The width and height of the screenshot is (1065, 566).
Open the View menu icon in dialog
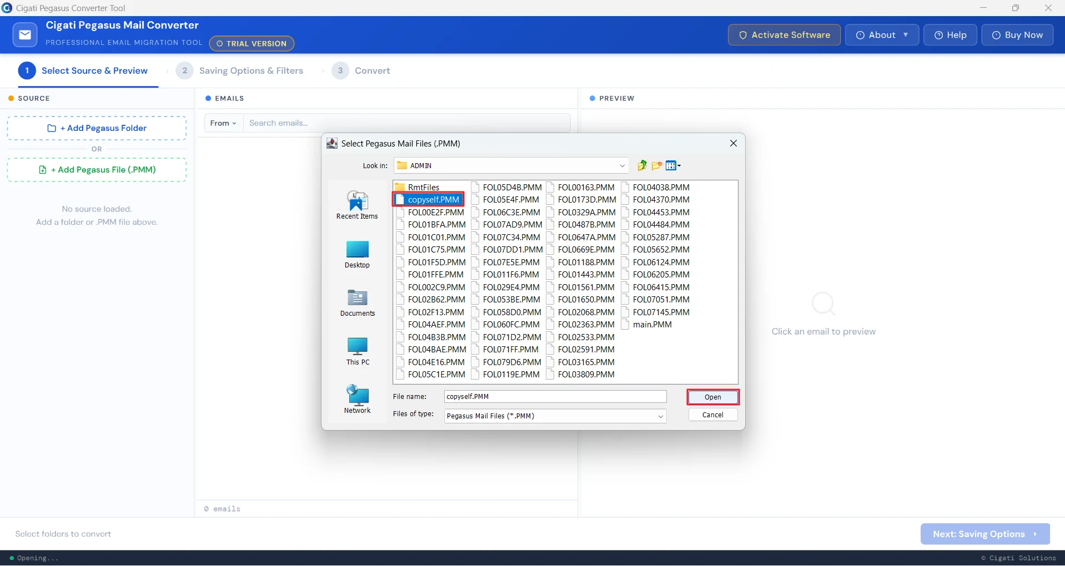(673, 165)
